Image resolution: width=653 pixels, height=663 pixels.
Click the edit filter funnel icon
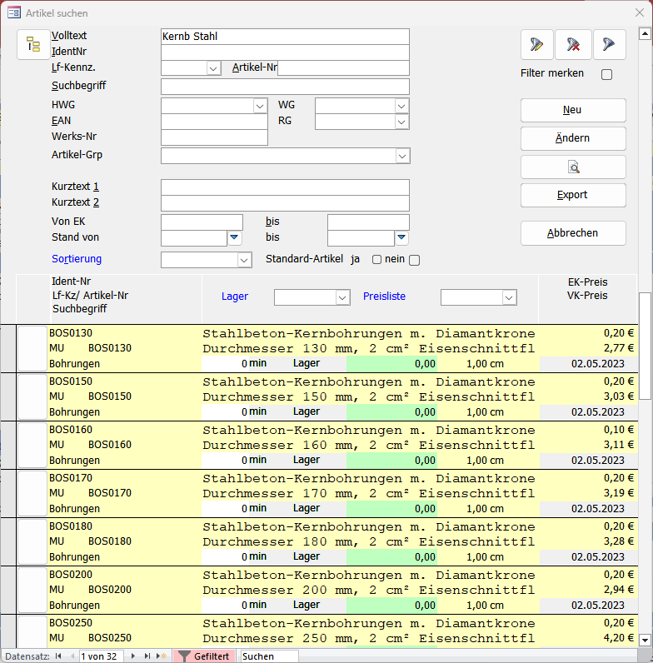click(x=537, y=45)
